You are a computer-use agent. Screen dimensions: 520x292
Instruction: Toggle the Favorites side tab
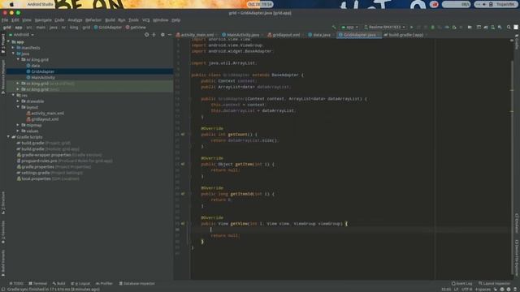pos(3,232)
